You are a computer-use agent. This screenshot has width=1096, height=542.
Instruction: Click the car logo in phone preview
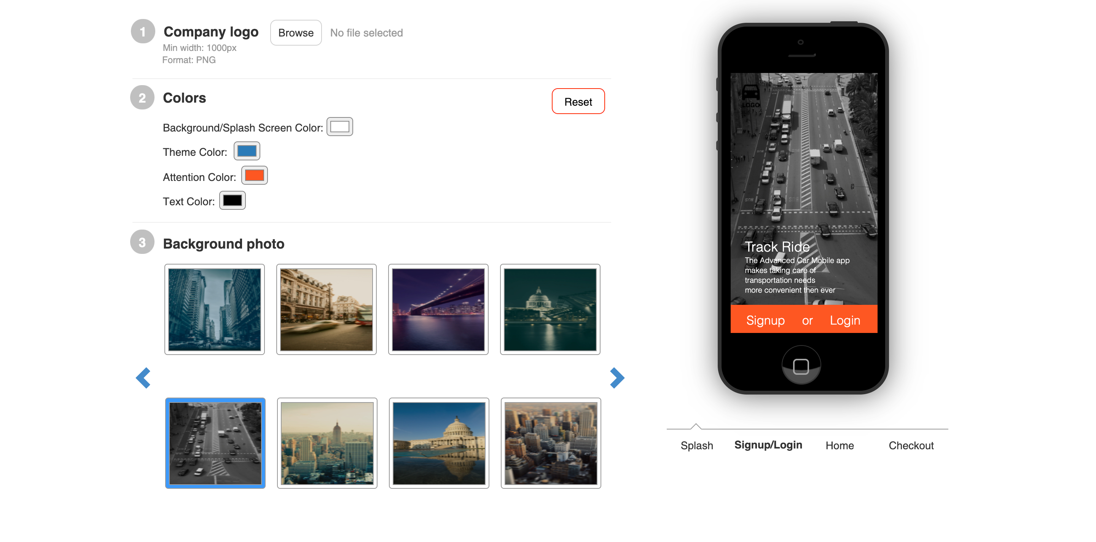(x=750, y=96)
